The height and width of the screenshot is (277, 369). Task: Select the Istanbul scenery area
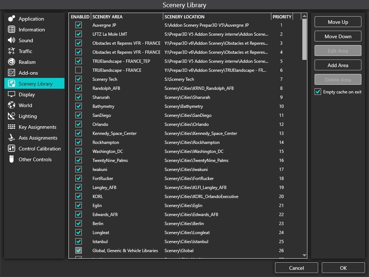185,241
